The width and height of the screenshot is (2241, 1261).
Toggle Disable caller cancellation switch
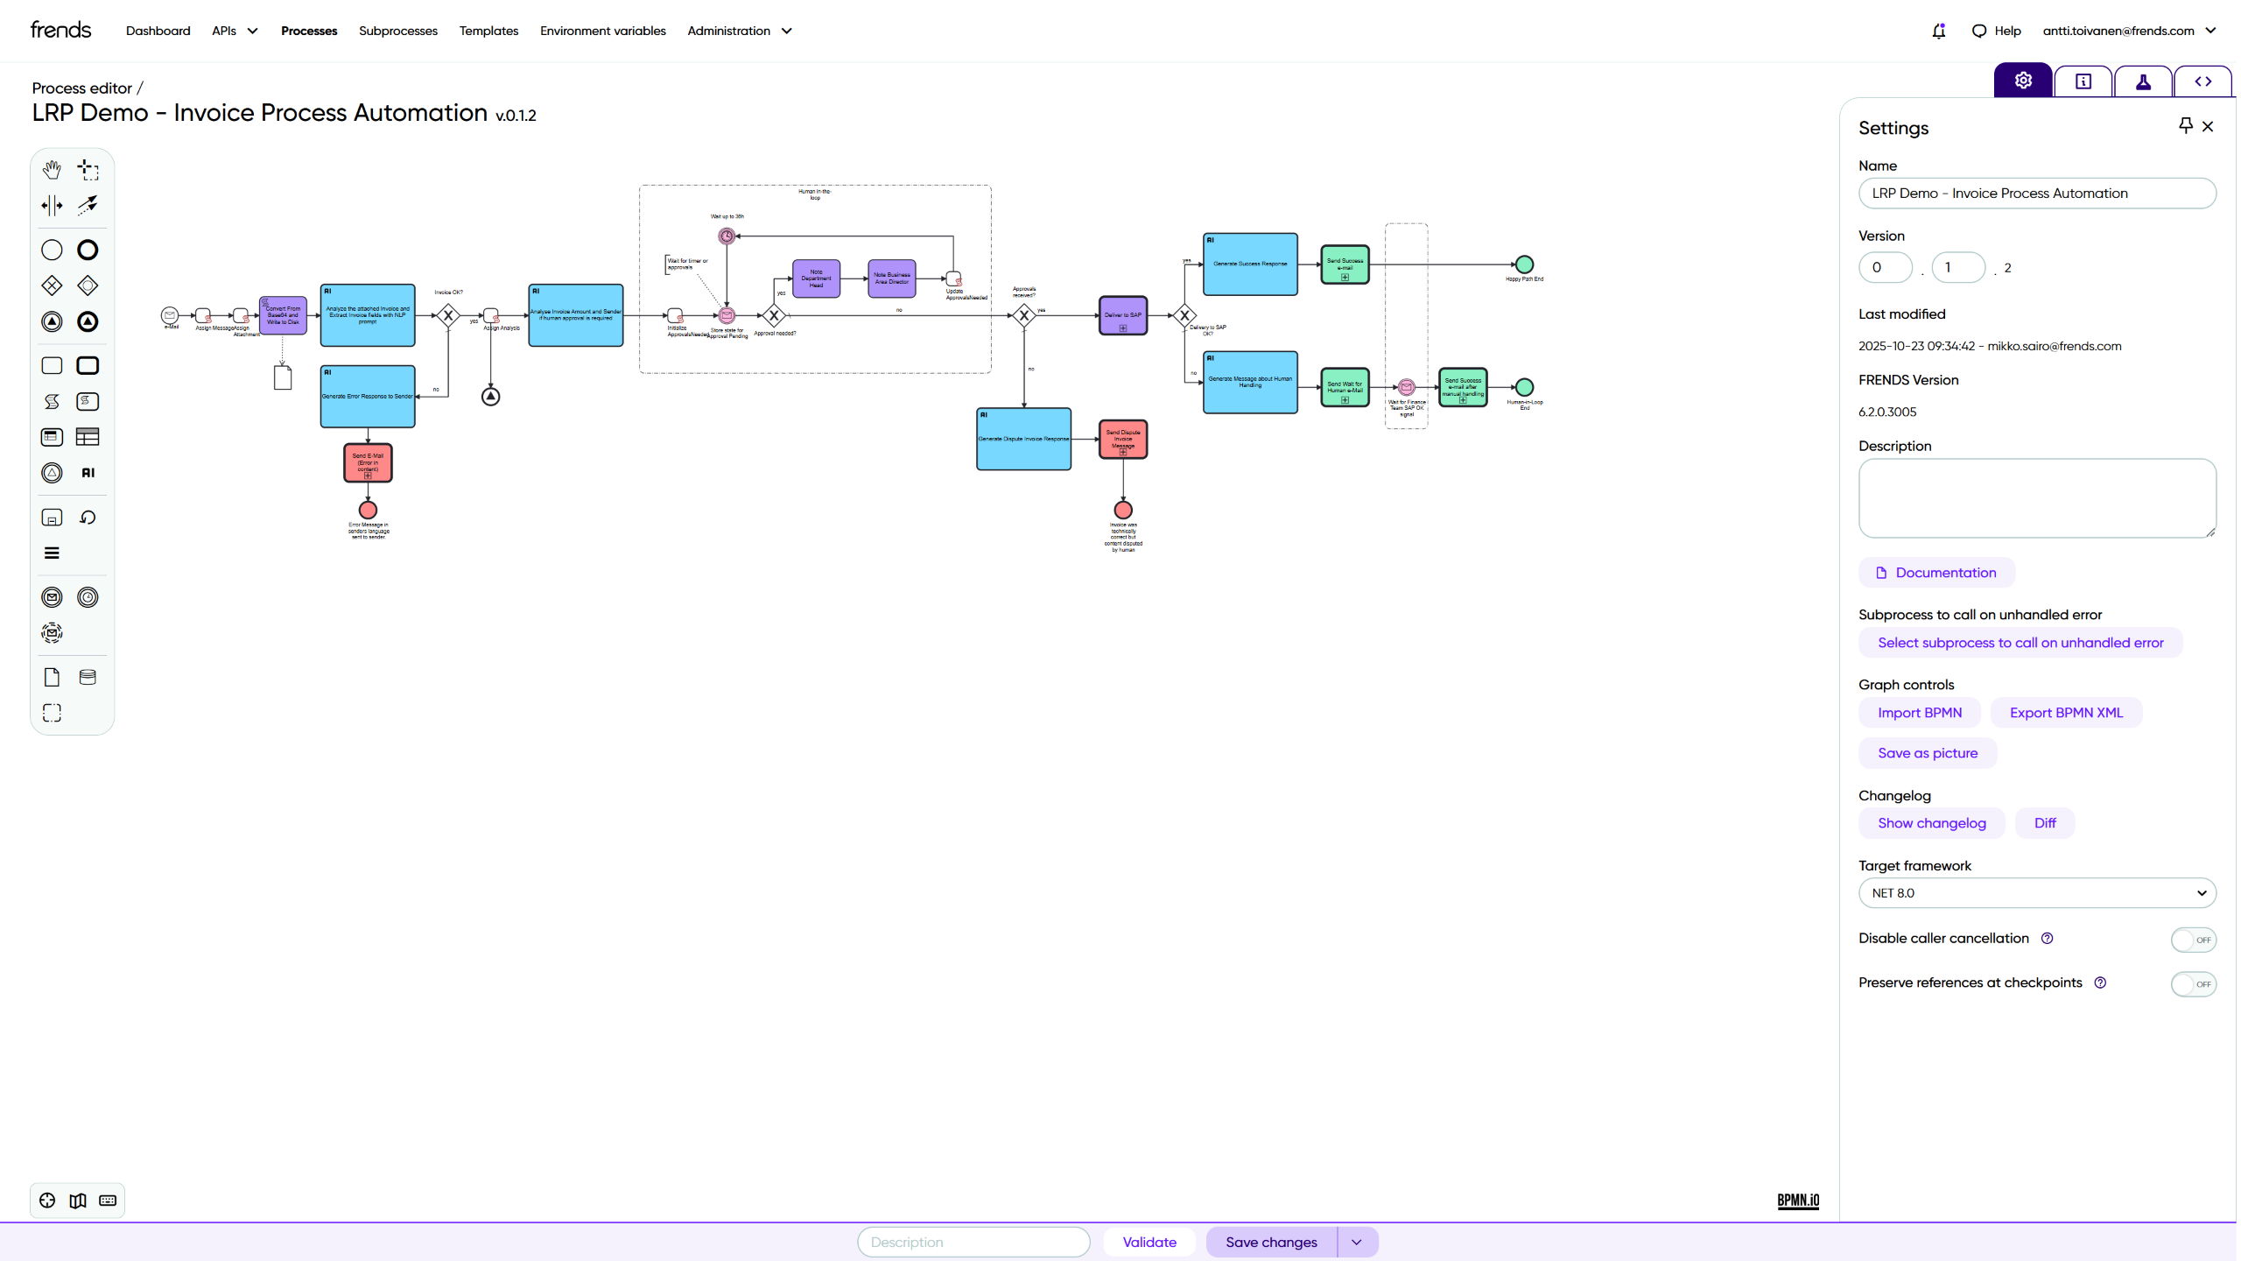click(2193, 940)
